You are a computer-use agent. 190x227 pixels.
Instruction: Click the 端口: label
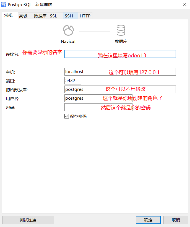tap(11, 81)
